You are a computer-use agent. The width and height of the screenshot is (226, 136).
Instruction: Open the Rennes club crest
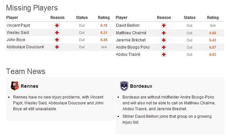[x=15, y=86]
